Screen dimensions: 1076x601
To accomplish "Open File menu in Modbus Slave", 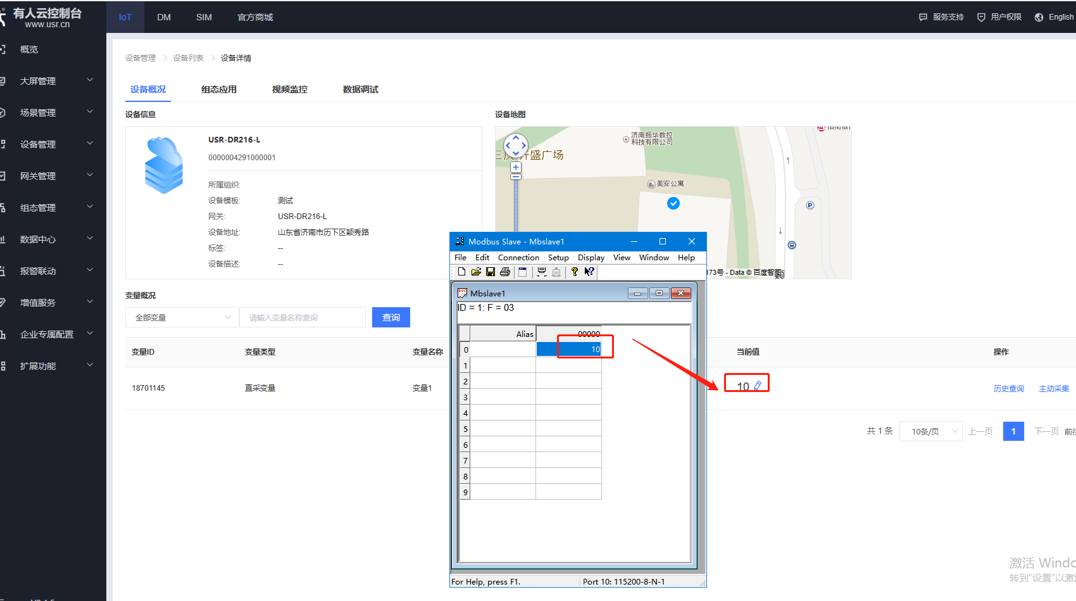I will [x=460, y=258].
